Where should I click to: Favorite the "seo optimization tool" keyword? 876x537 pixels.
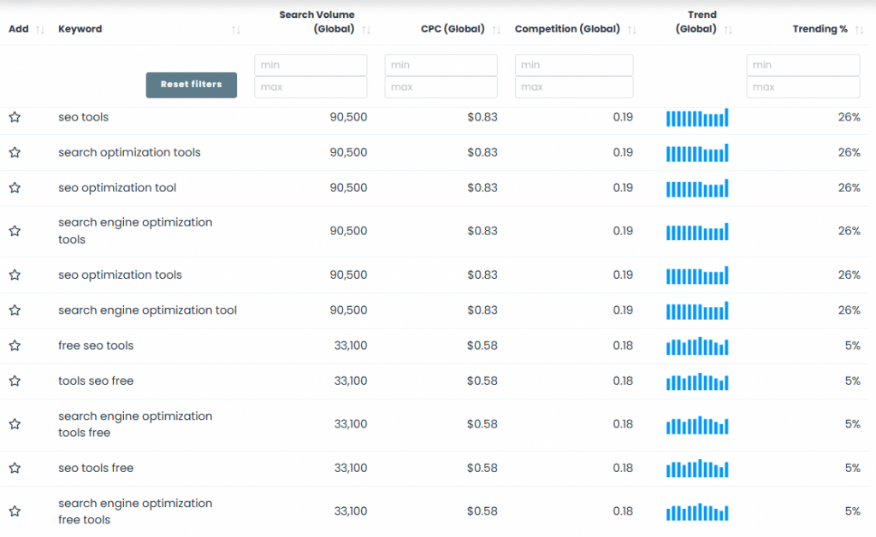15,188
